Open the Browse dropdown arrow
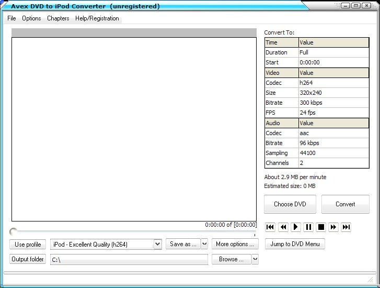Image resolution: width=380 pixels, height=288 pixels. click(255, 259)
